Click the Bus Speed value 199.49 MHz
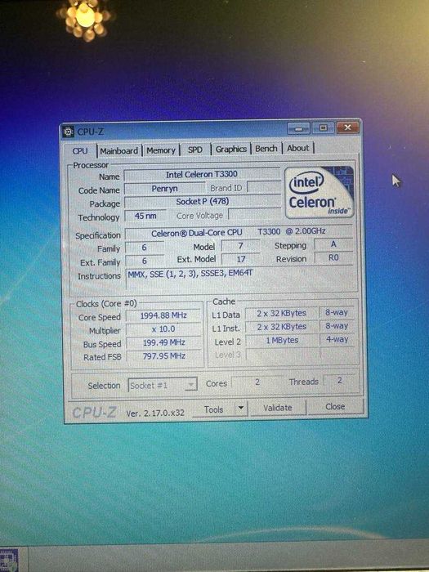This screenshot has height=572, width=429. click(163, 342)
